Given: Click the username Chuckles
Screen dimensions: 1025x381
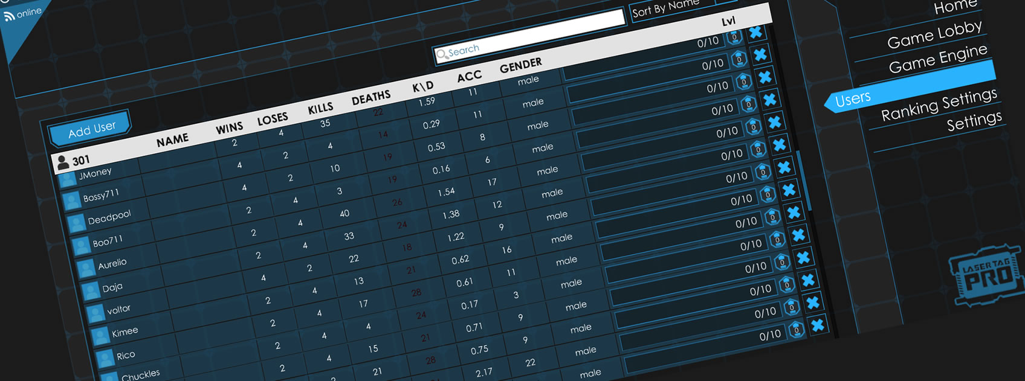Looking at the screenshot, I should [x=141, y=375].
